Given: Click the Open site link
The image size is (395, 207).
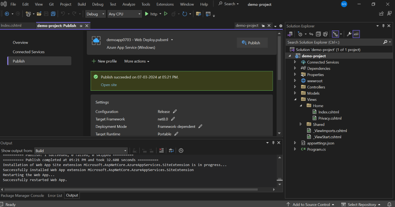Looking at the screenshot, I should pos(109,85).
